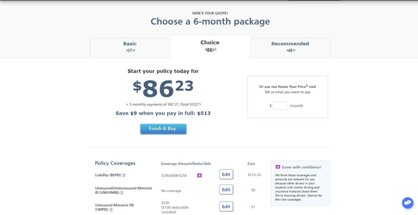Edit Uninsured/Underinsured Motorist BI coverage

pyautogui.click(x=226, y=190)
